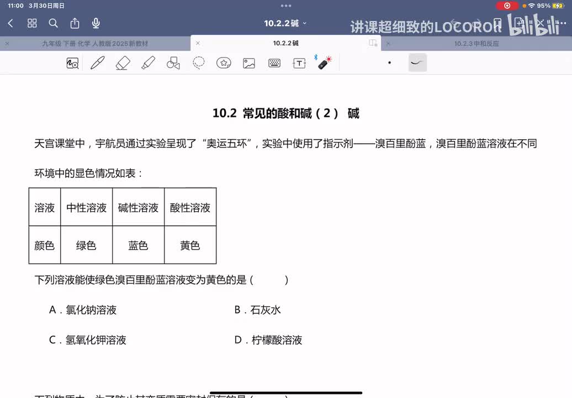Go back with the left chevron
The height and width of the screenshot is (398, 572).
tap(10, 23)
